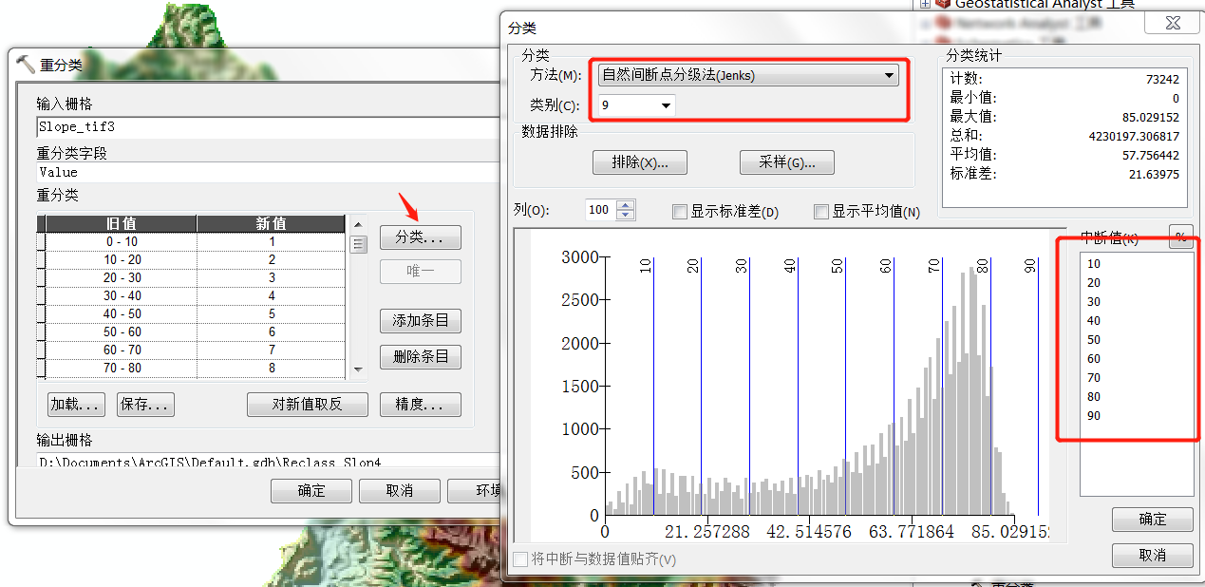
Task: Click the 输入栅格 field containing Slope_tif3
Action: [266, 126]
